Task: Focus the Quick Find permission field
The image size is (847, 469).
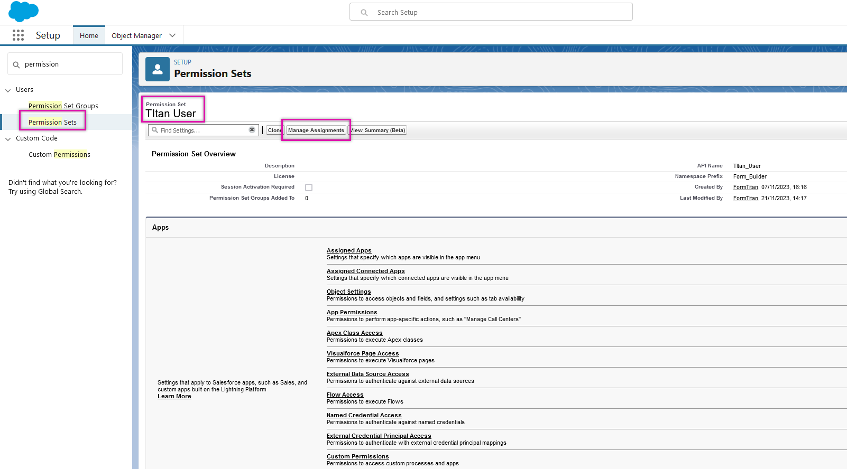Action: (65, 64)
